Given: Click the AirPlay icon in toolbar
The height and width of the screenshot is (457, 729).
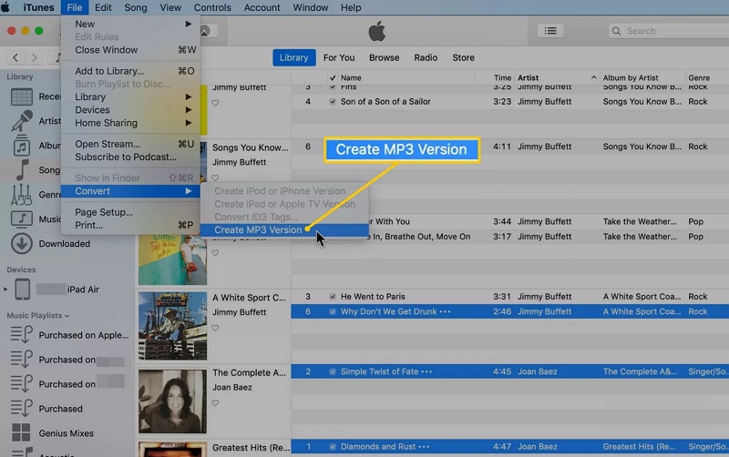Looking at the screenshot, I should pyautogui.click(x=204, y=31).
